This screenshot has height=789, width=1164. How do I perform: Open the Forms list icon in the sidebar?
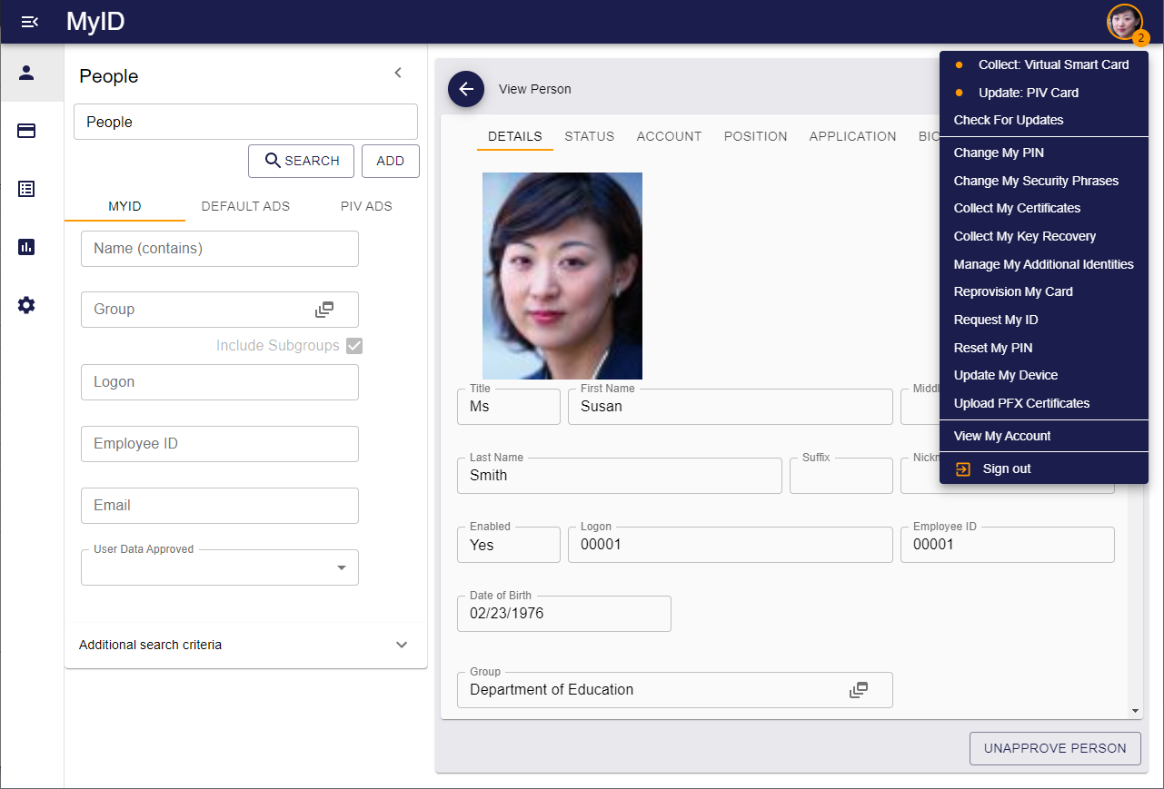coord(25,189)
